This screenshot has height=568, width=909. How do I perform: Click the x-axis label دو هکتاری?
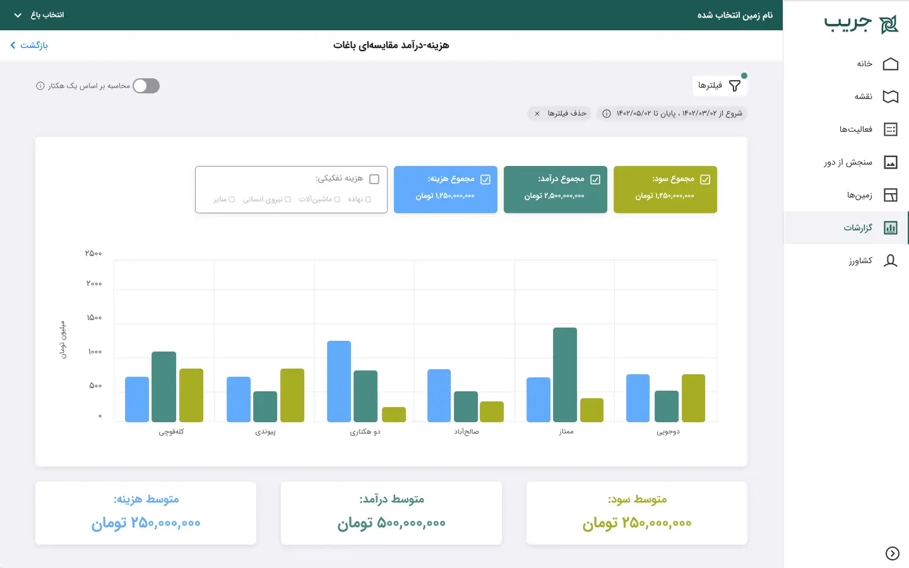coord(365,432)
